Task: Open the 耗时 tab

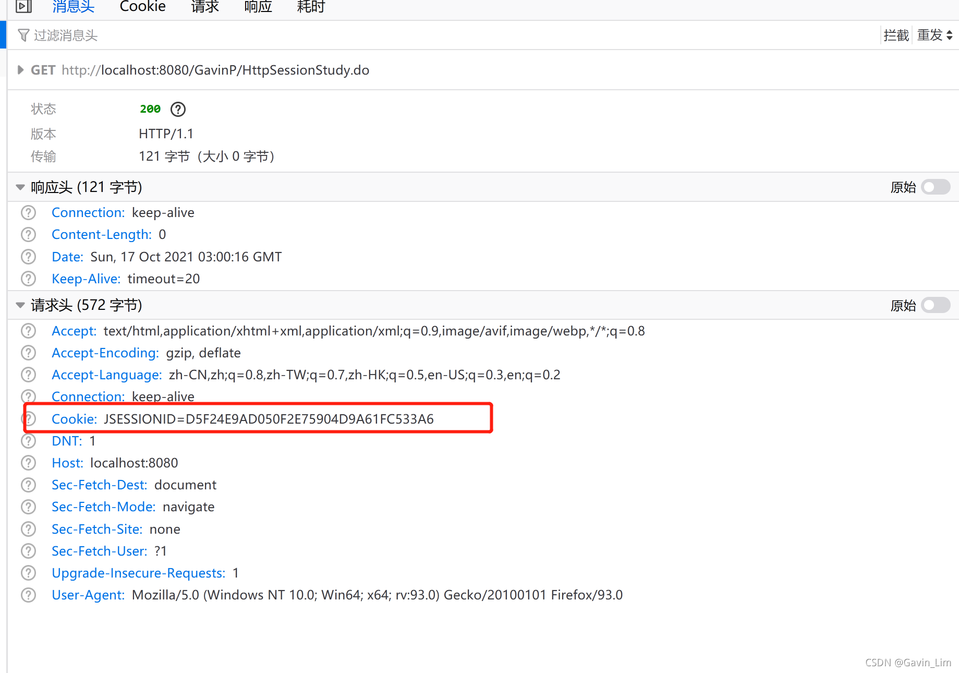Action: (311, 6)
